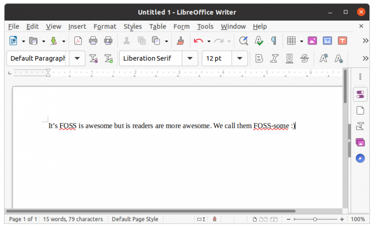Click Update Selected Style icon
Image resolution: width=374 pixels, height=228 pixels.
pyautogui.click(x=93, y=58)
